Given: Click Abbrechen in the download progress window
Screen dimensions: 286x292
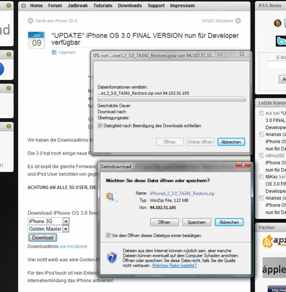Looking at the screenshot, I should [231, 142].
